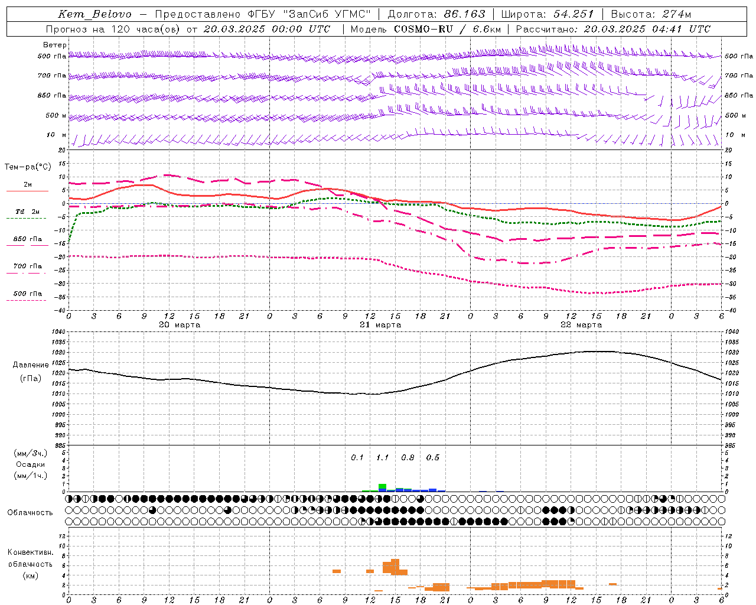This screenshot has height=605, width=756.
Task: Select the Долгота: 86.163 value
Action: click(x=436, y=14)
